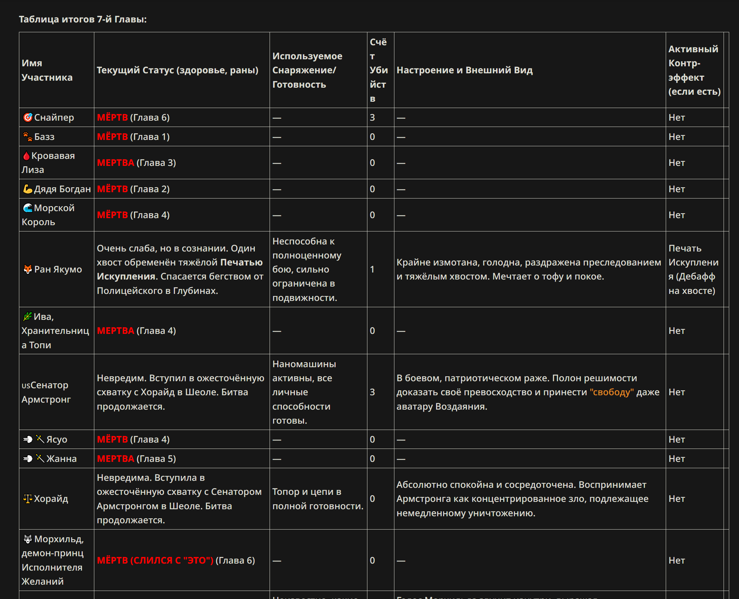Click the header Активный Контр-эффект
Screen dimensions: 739x599
[694, 70]
